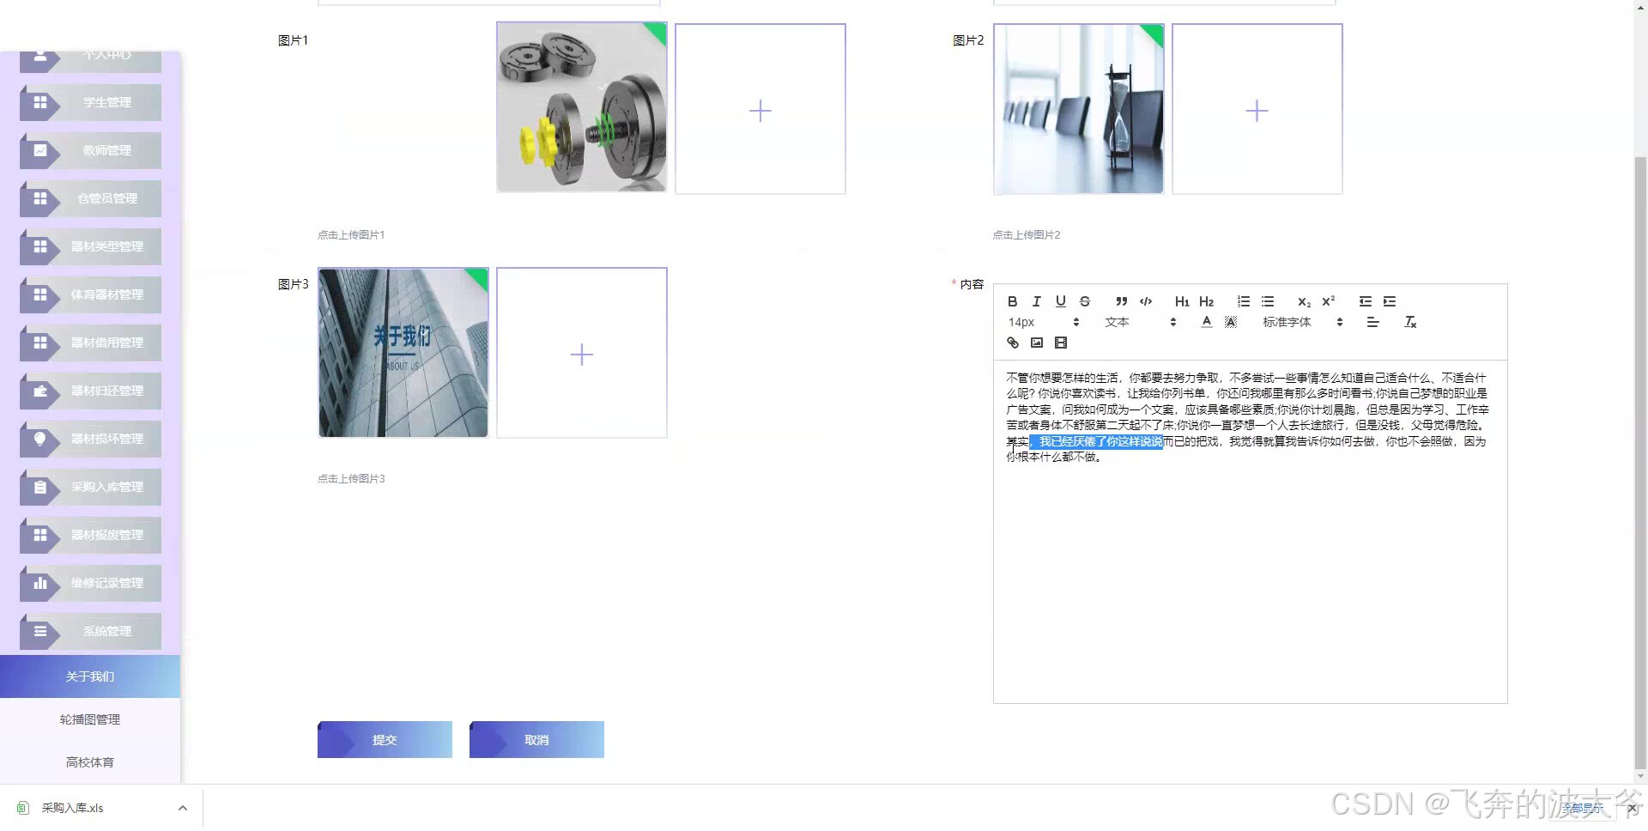Select the hourglass thumbnail for 图片2
This screenshot has width=1648, height=831.
click(x=1078, y=109)
